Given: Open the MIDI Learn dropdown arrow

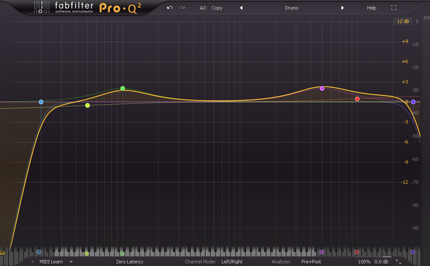Looking at the screenshot, I should pyautogui.click(x=71, y=262).
